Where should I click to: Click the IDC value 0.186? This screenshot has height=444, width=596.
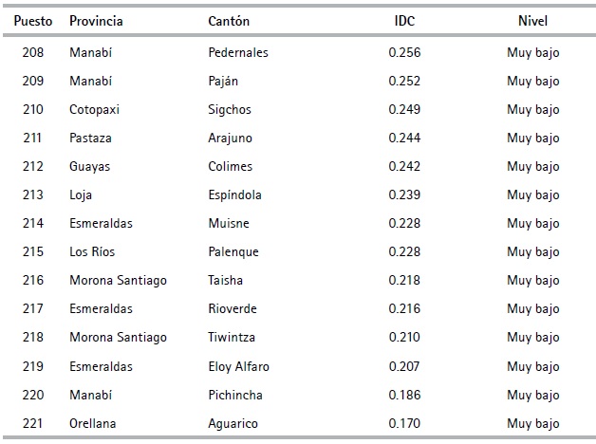(404, 395)
